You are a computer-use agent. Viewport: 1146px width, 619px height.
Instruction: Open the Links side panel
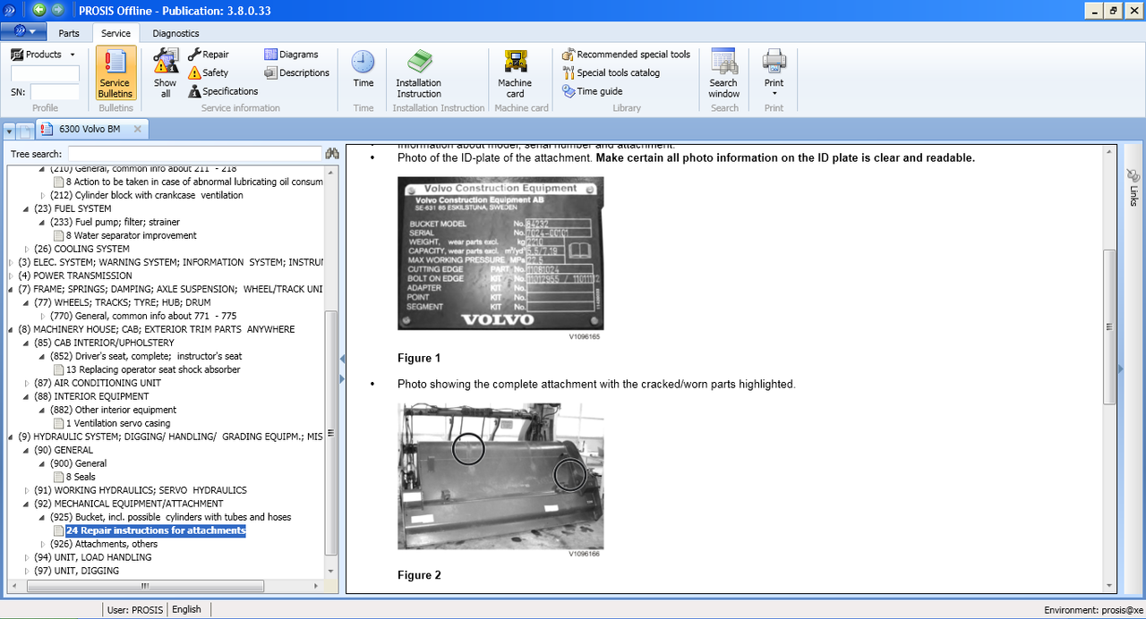tap(1133, 186)
